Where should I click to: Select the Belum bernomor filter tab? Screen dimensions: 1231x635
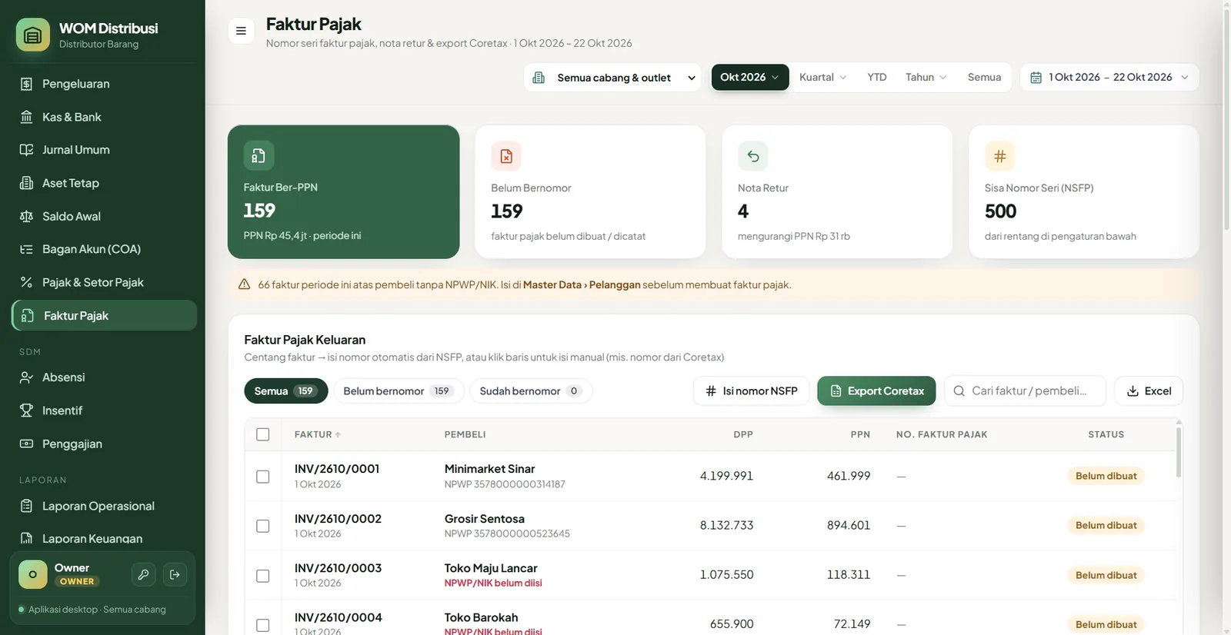click(x=398, y=391)
